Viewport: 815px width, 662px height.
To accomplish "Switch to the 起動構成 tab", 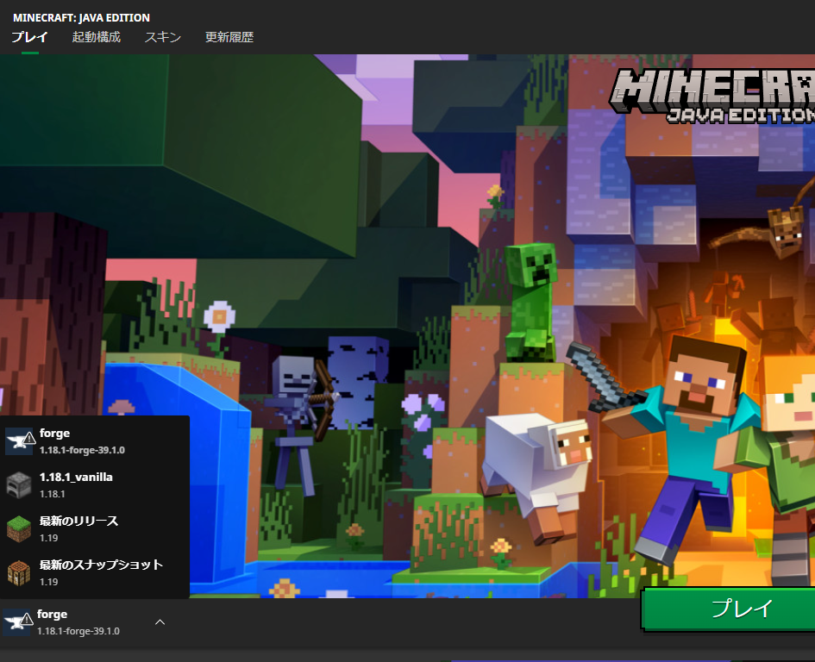I will pyautogui.click(x=95, y=37).
